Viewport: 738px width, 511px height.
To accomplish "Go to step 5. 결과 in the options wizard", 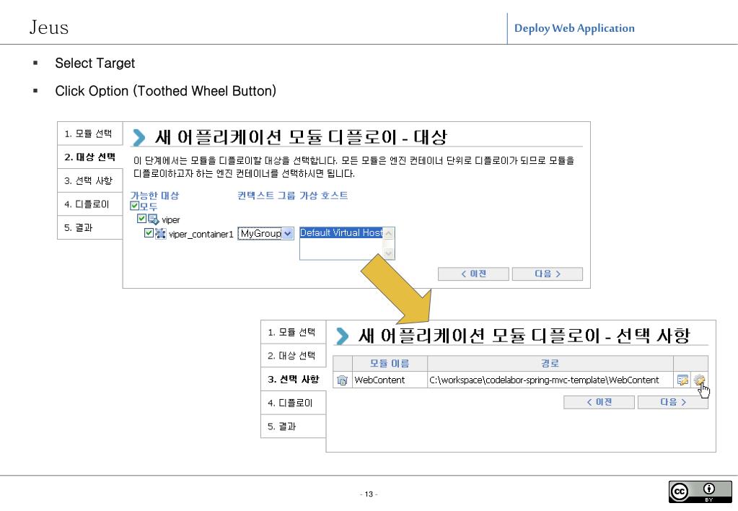I will tap(293, 427).
